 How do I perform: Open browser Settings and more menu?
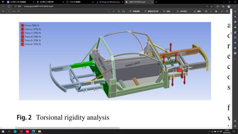click(234, 6)
